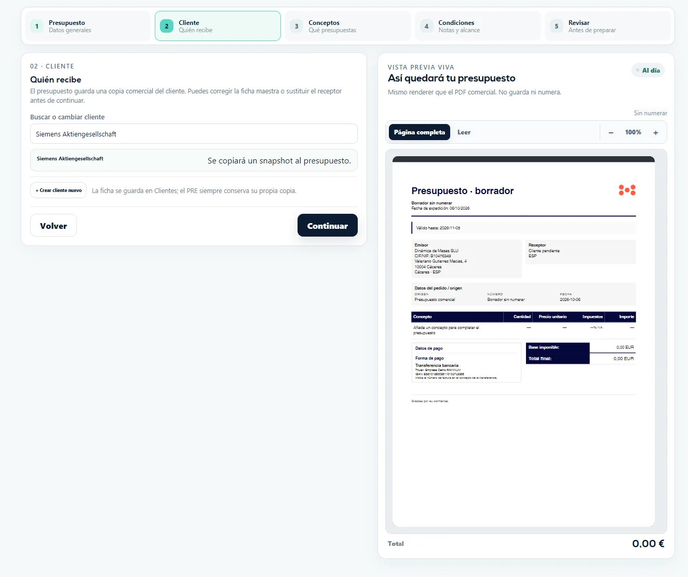Click 'Precio unitario' column header in preview
The image size is (688, 577).
[552, 317]
